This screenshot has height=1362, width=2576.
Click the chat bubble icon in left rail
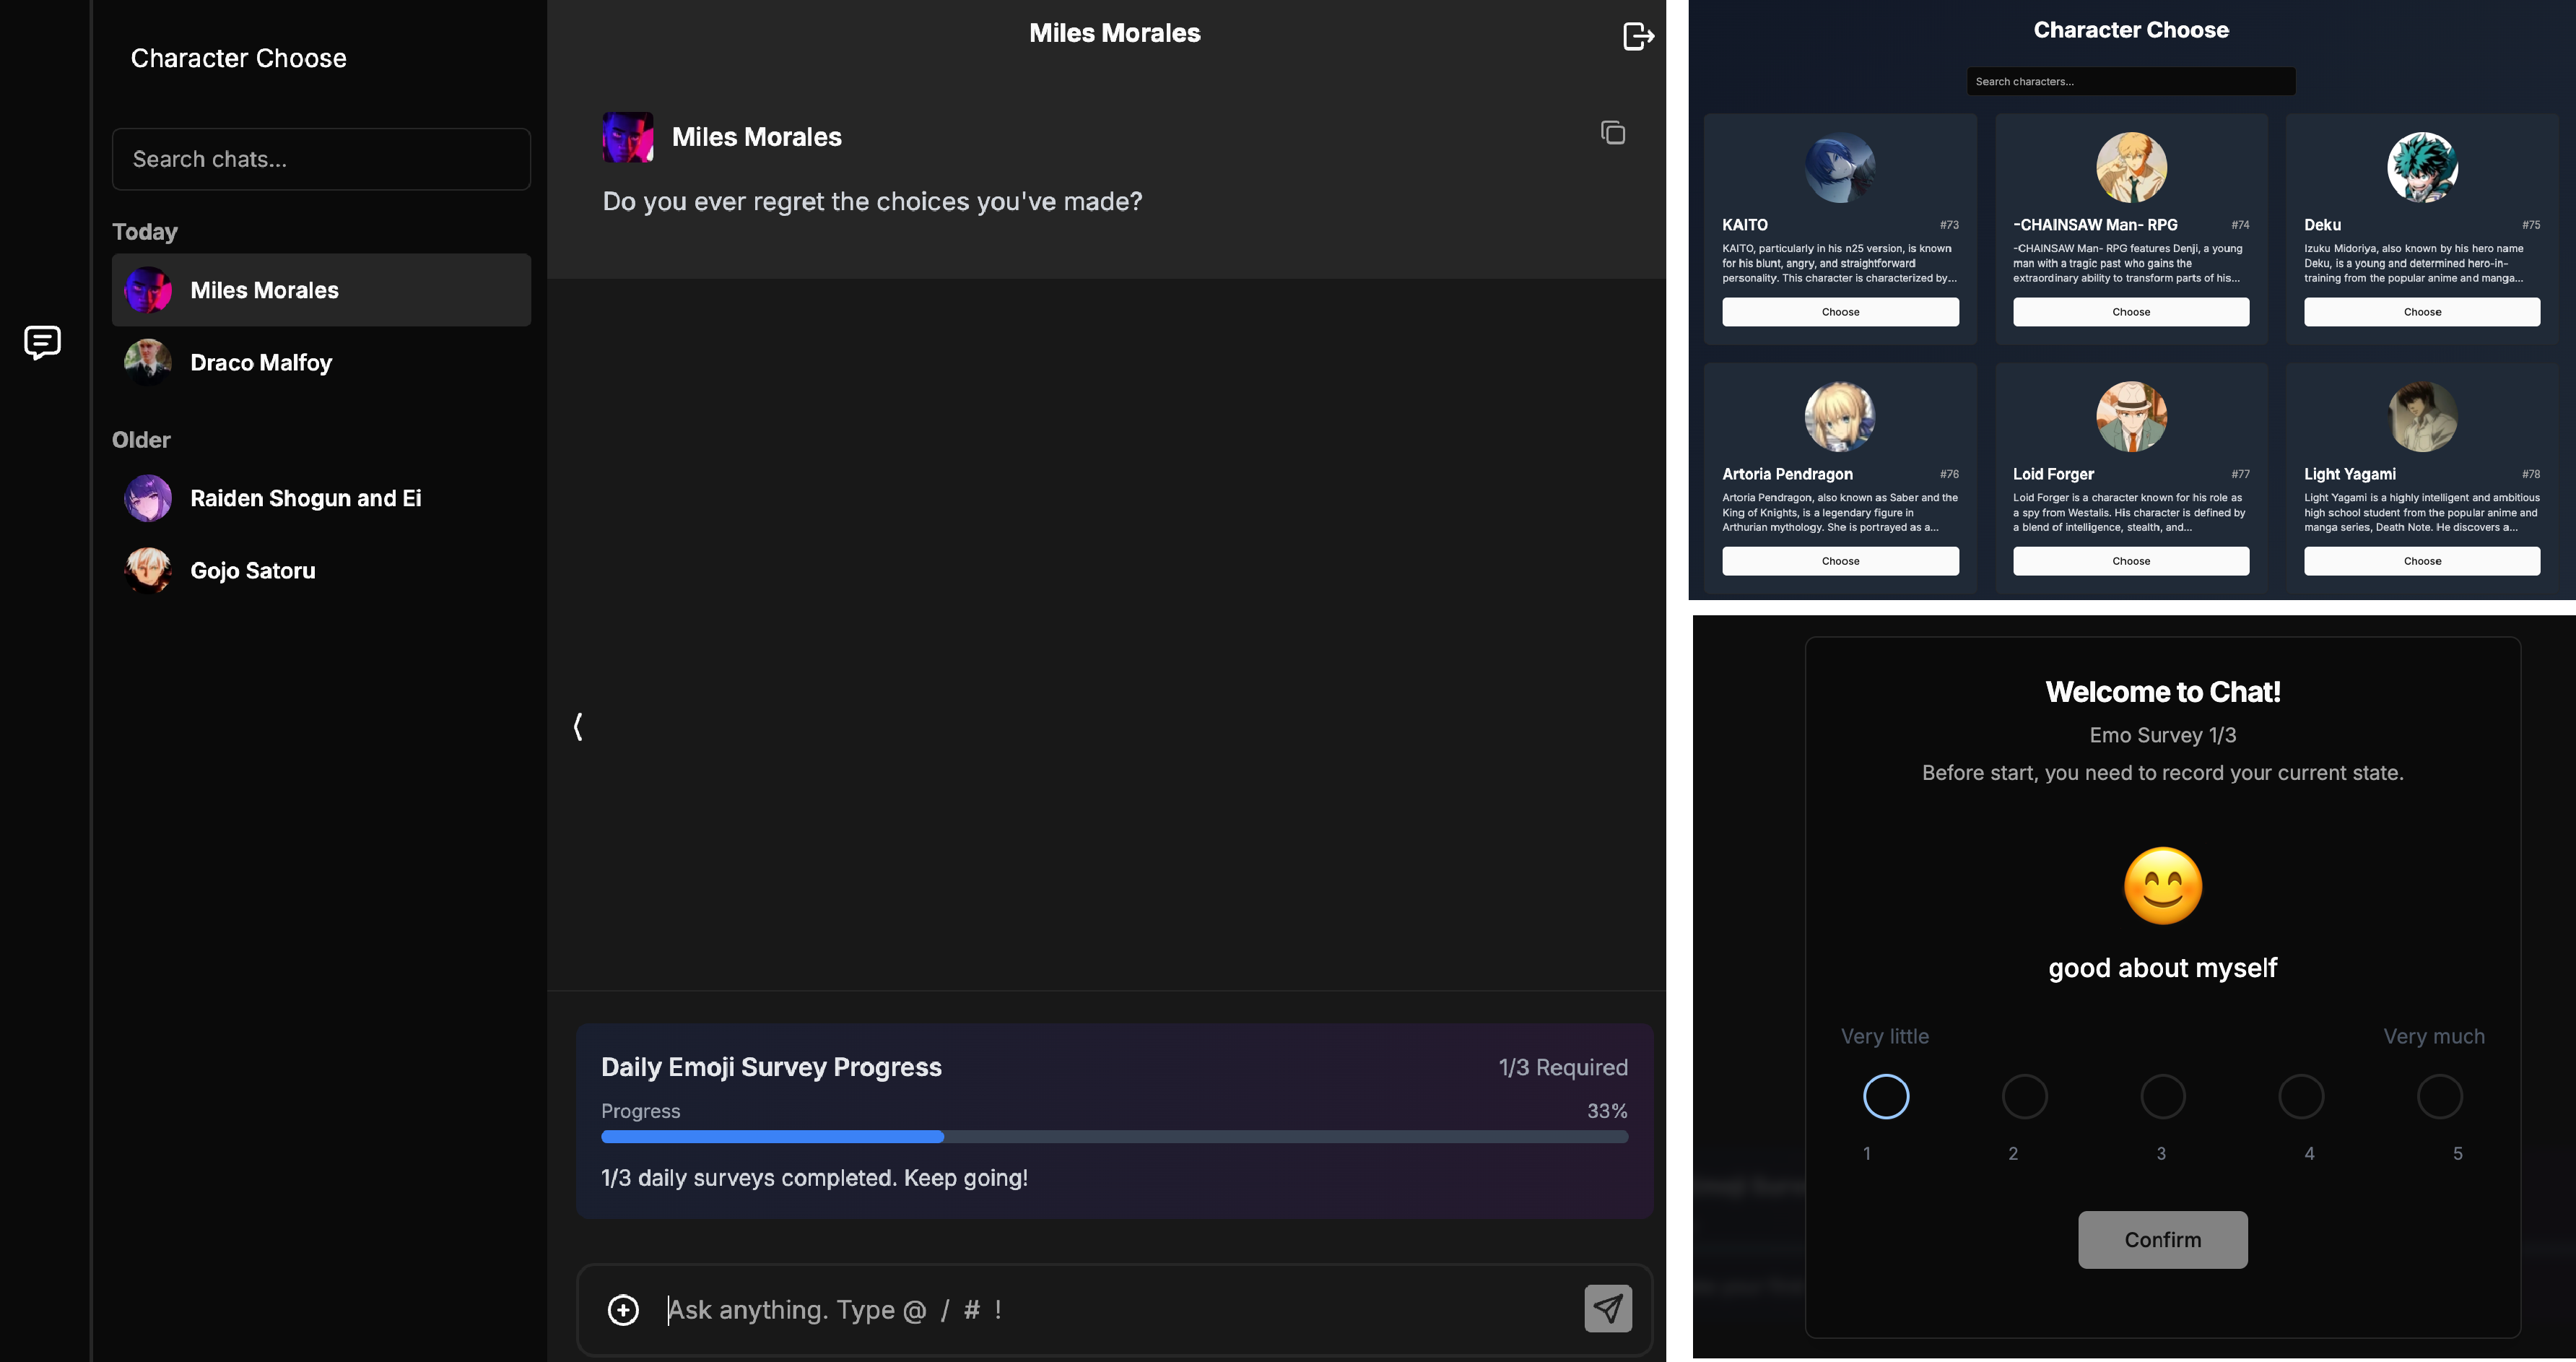coord(42,342)
